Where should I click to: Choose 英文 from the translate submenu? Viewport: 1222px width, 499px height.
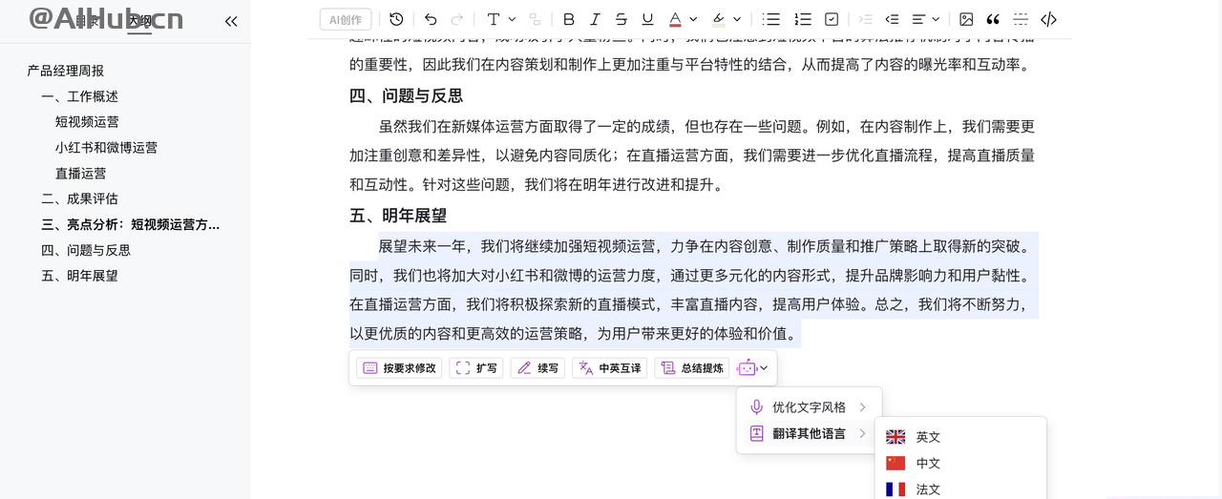click(x=927, y=437)
